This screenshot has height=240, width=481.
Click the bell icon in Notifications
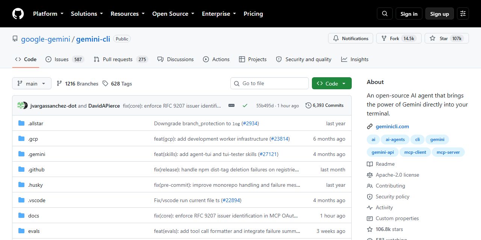click(x=336, y=38)
